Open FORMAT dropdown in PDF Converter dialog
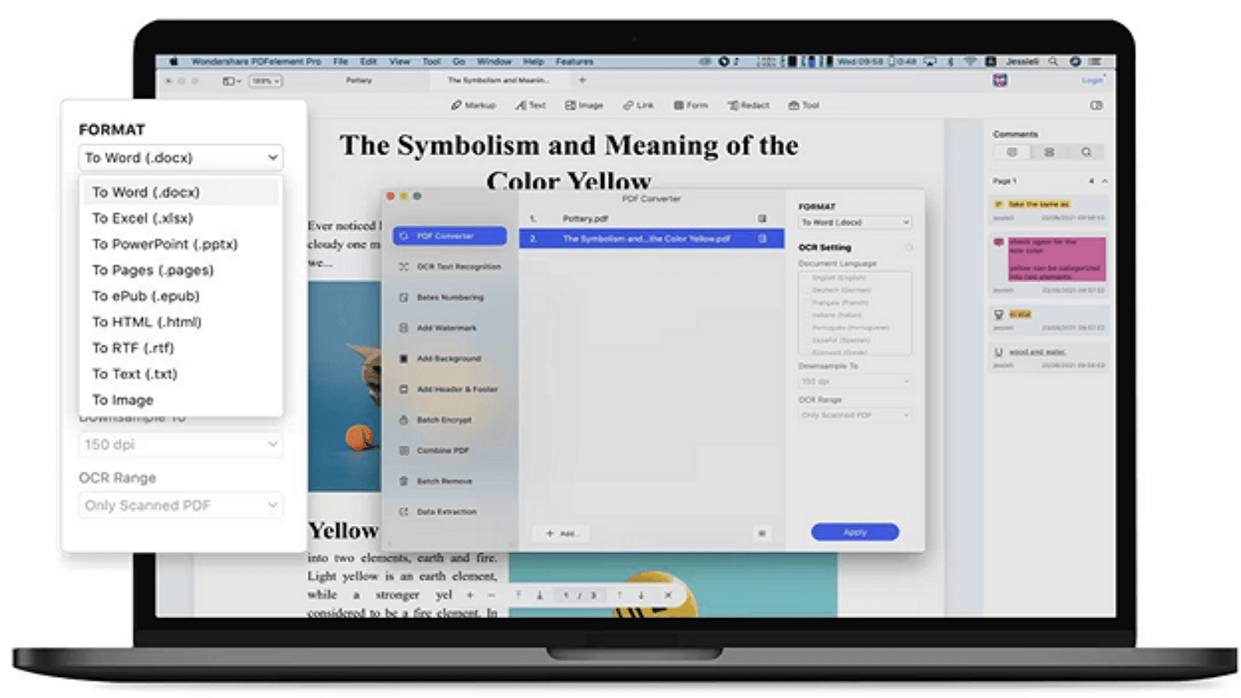 pyautogui.click(x=855, y=223)
